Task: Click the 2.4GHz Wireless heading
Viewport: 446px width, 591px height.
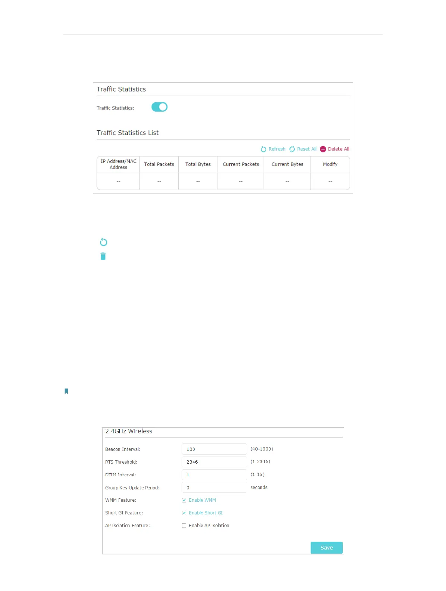Action: (x=129, y=431)
